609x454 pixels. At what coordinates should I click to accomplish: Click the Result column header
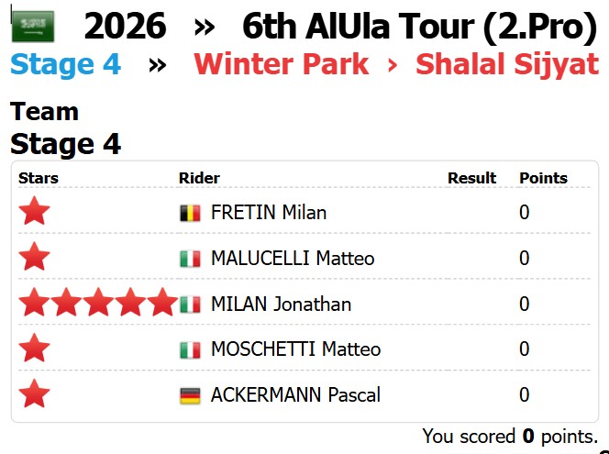pos(471,178)
